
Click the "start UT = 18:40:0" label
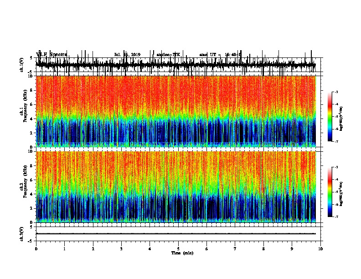click(x=220, y=55)
